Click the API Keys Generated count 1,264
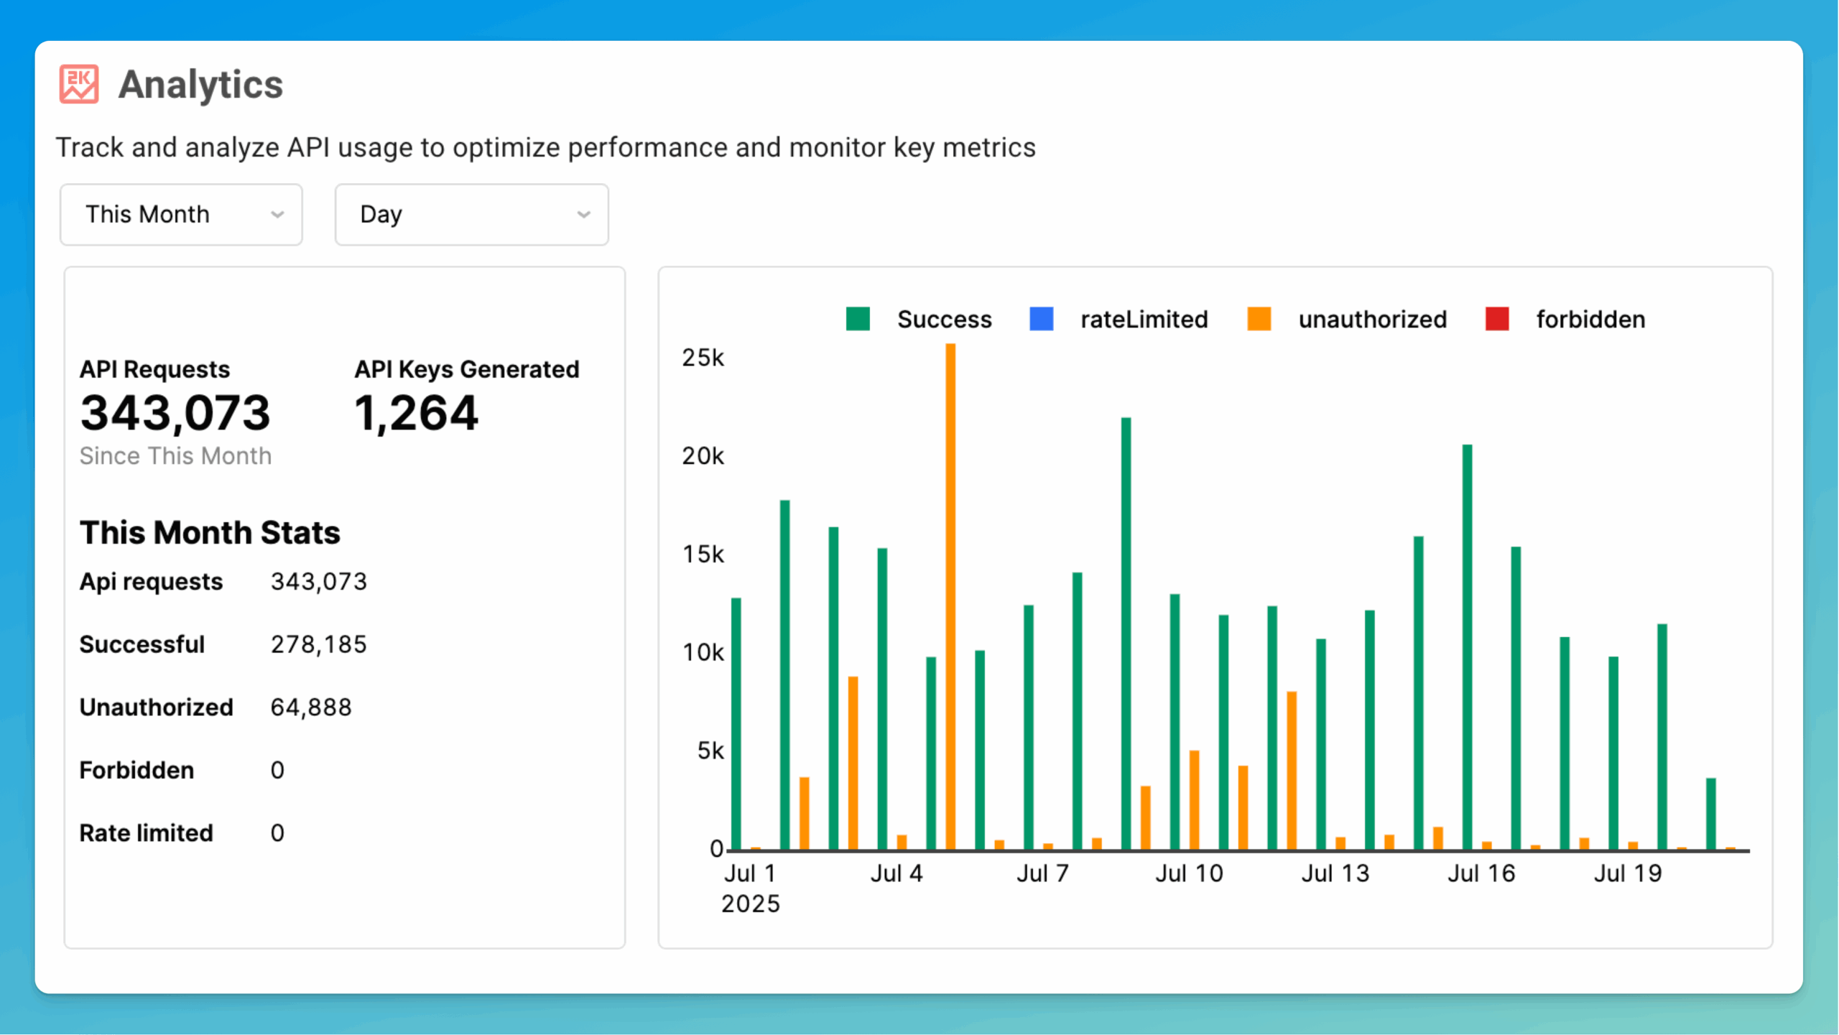 pyautogui.click(x=417, y=412)
